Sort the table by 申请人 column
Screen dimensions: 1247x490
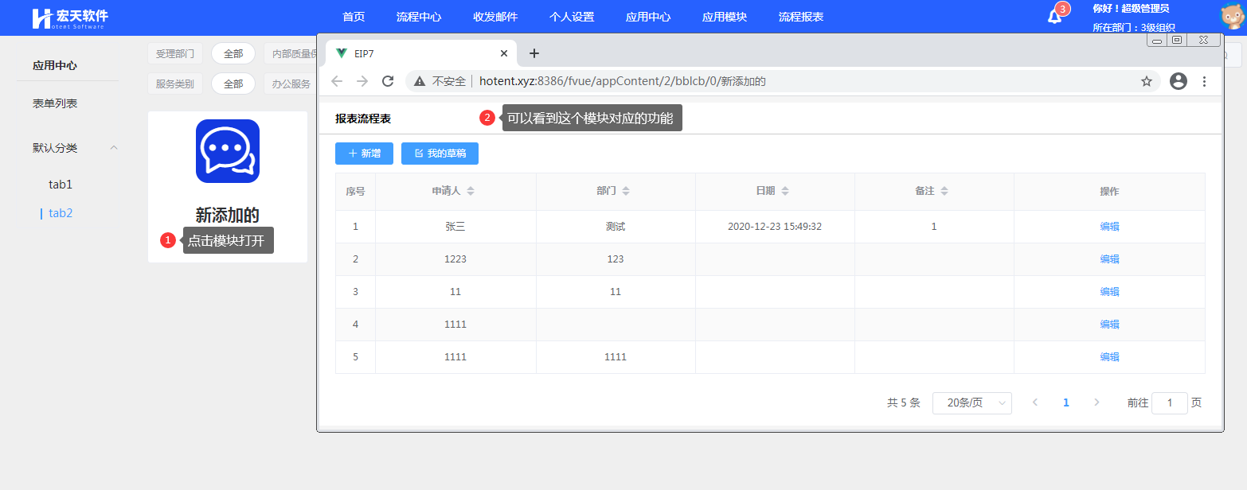pos(471,192)
